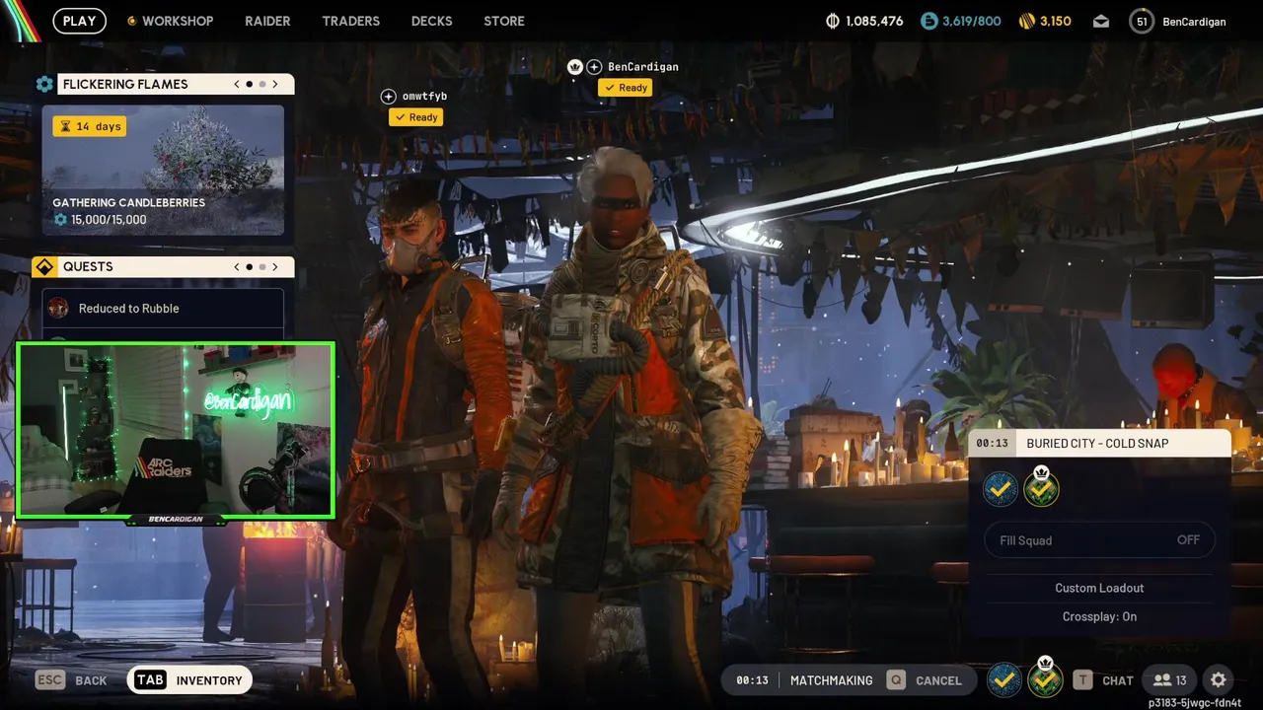Click first squad member badge in map panel
The image size is (1263, 710).
1001,489
